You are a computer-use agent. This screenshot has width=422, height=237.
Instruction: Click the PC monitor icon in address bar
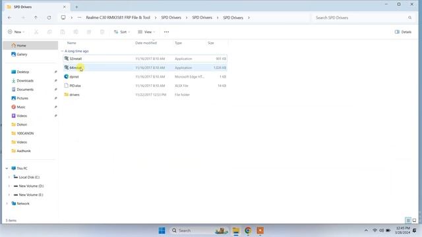(63, 18)
